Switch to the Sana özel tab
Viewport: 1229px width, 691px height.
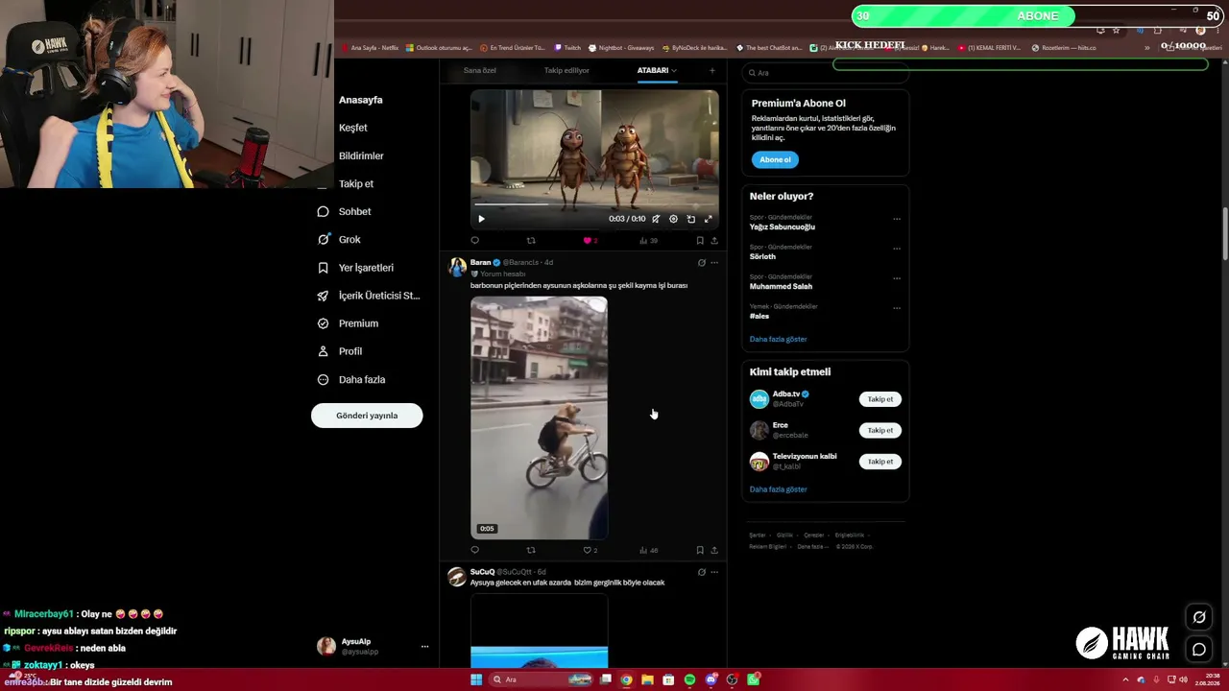pyautogui.click(x=480, y=70)
